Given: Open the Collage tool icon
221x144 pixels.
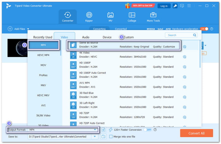Looking at the screenshot, I should click(132, 15).
